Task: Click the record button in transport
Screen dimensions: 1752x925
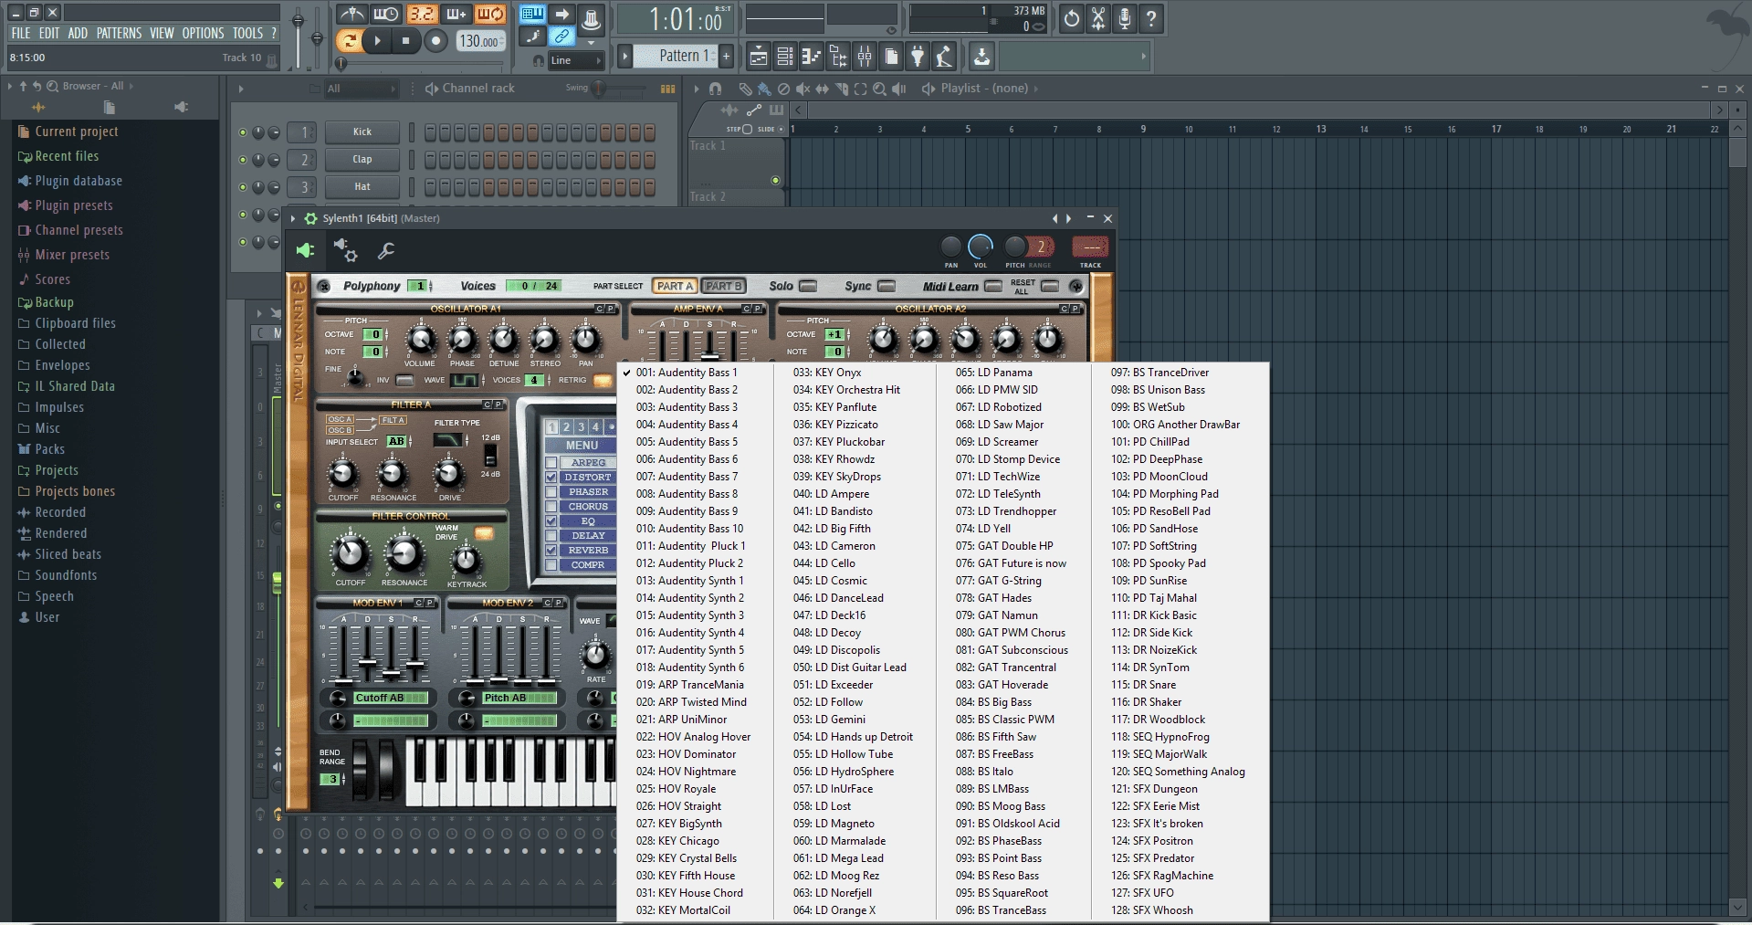Action: click(x=435, y=40)
